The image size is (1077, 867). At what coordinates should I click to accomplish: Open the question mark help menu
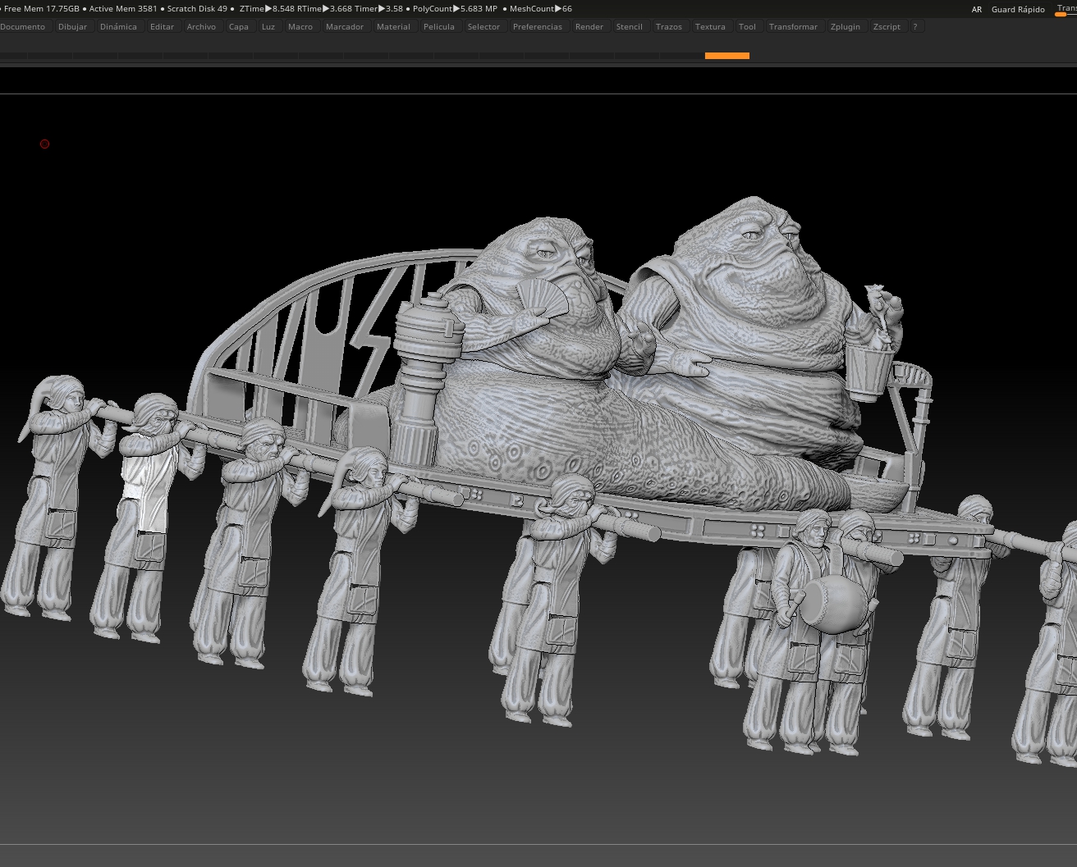click(915, 27)
